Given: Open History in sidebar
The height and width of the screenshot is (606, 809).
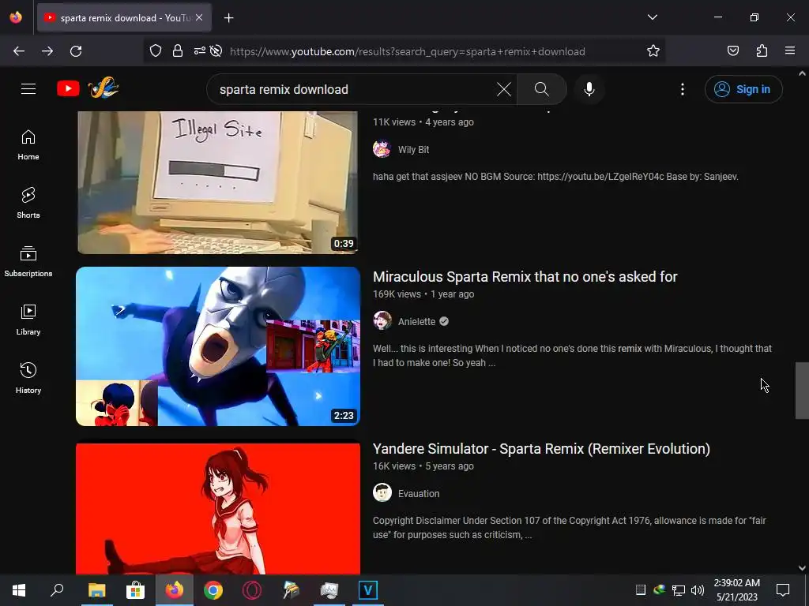Looking at the screenshot, I should (28, 378).
